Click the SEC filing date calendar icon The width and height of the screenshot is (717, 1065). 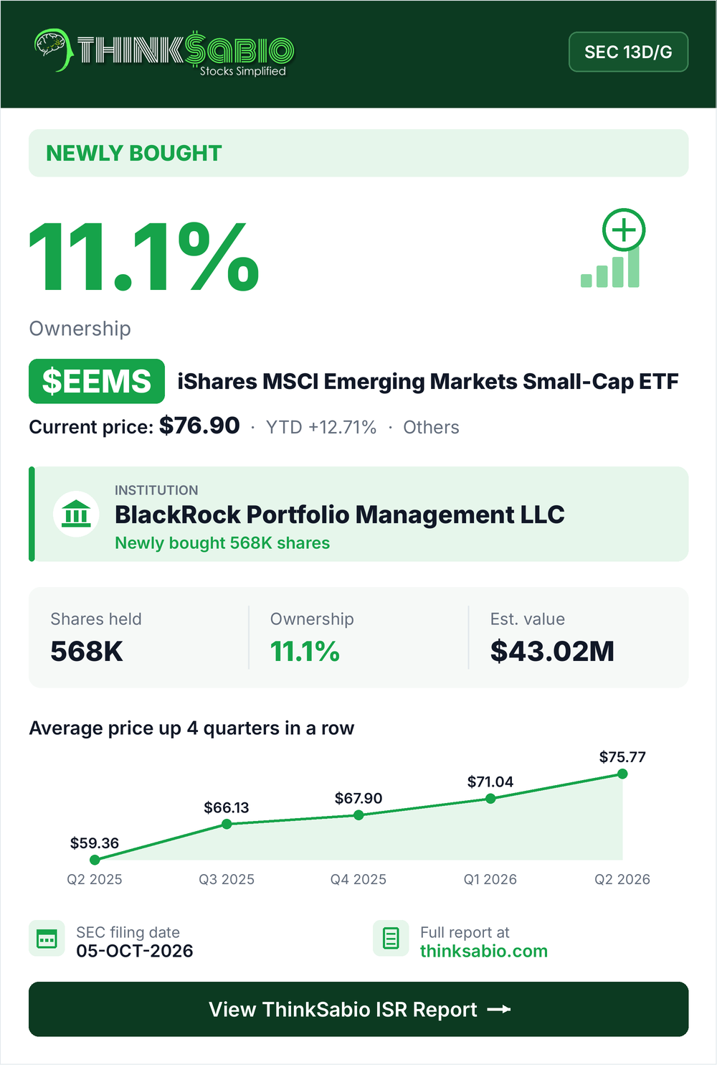[x=47, y=939]
